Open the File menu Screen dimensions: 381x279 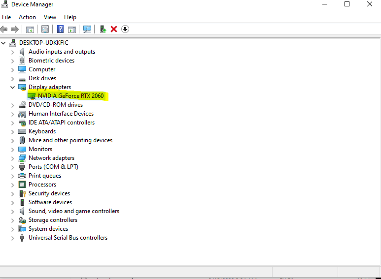click(x=6, y=17)
